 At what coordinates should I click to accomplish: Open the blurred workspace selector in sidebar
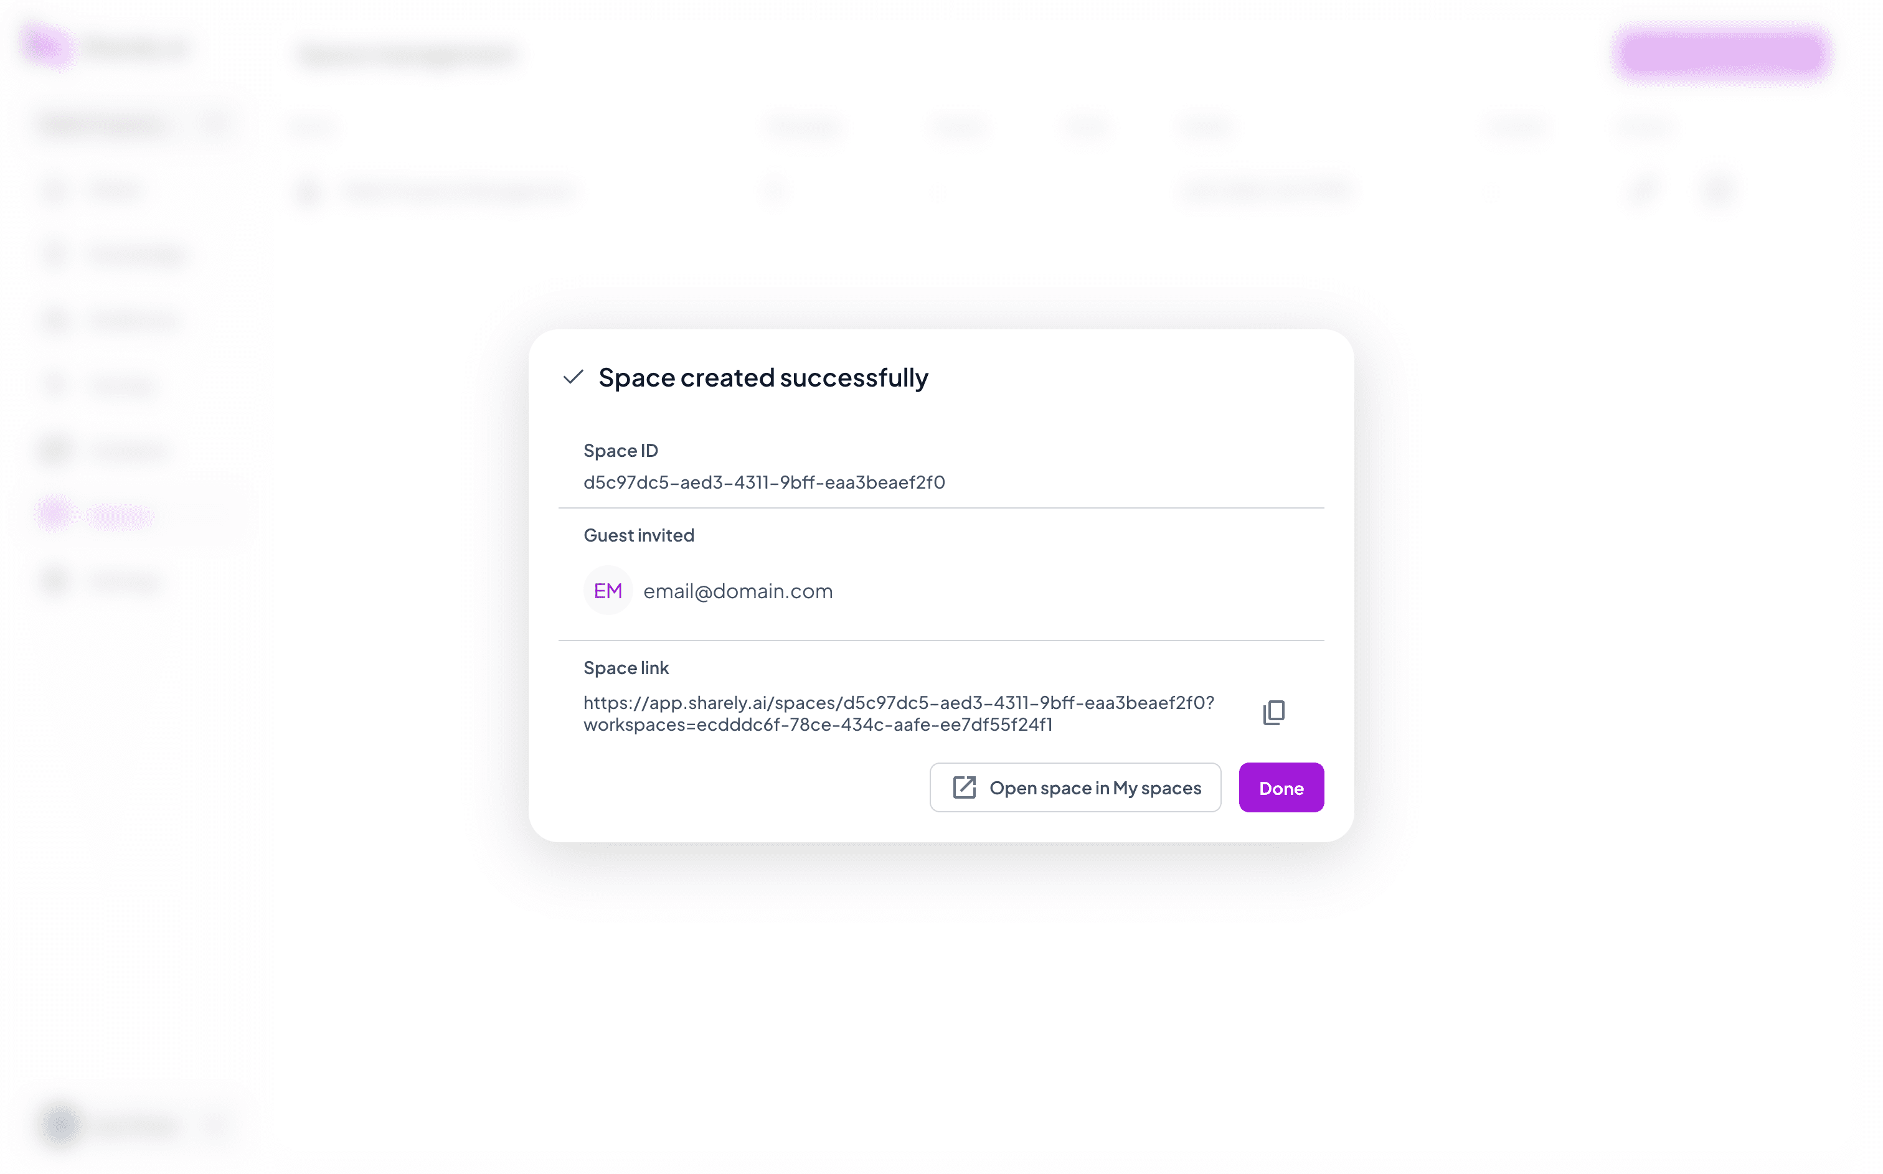pyautogui.click(x=133, y=124)
